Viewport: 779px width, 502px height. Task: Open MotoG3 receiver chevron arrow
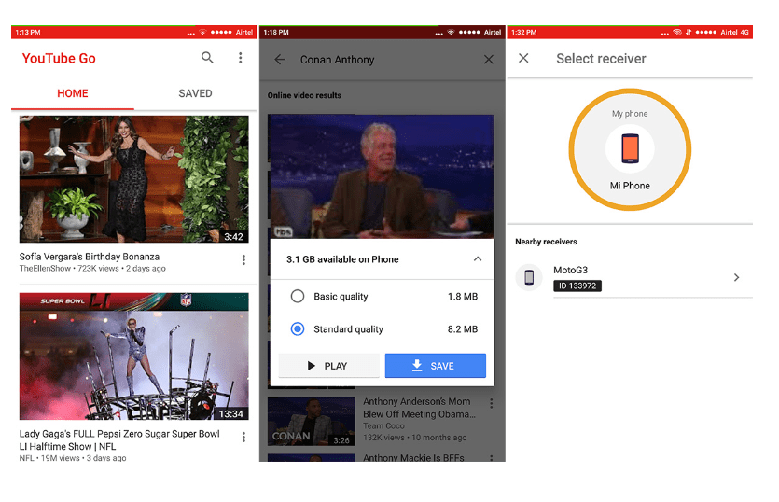tap(737, 277)
